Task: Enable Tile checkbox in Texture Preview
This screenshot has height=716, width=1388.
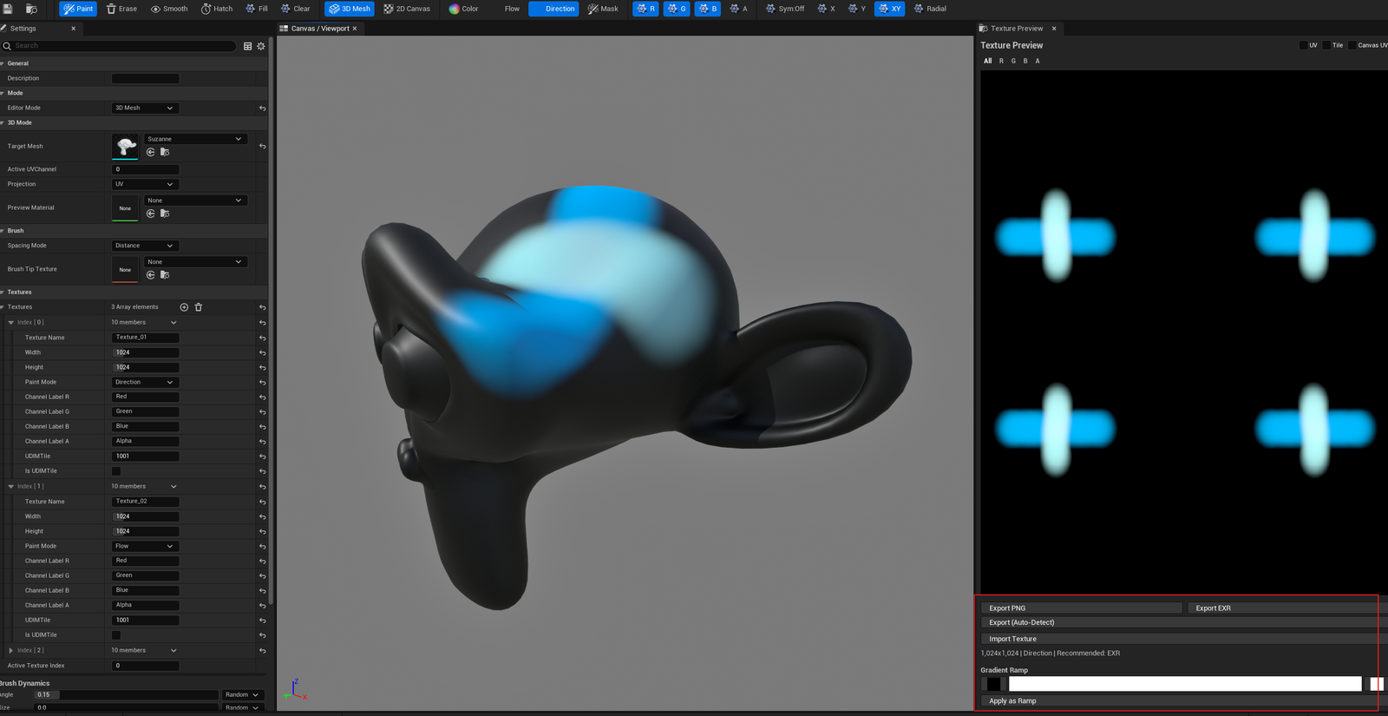Action: pos(1326,45)
